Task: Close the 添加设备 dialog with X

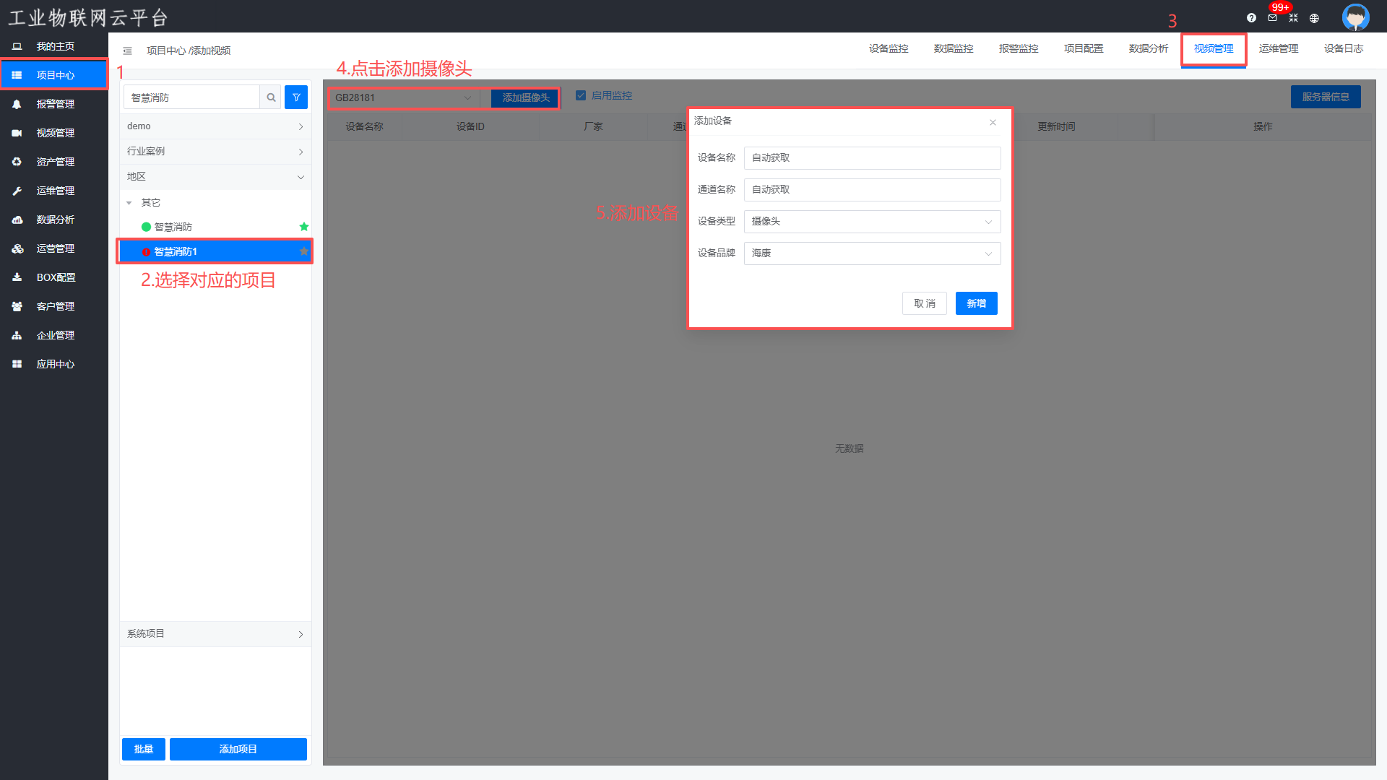Action: point(993,122)
